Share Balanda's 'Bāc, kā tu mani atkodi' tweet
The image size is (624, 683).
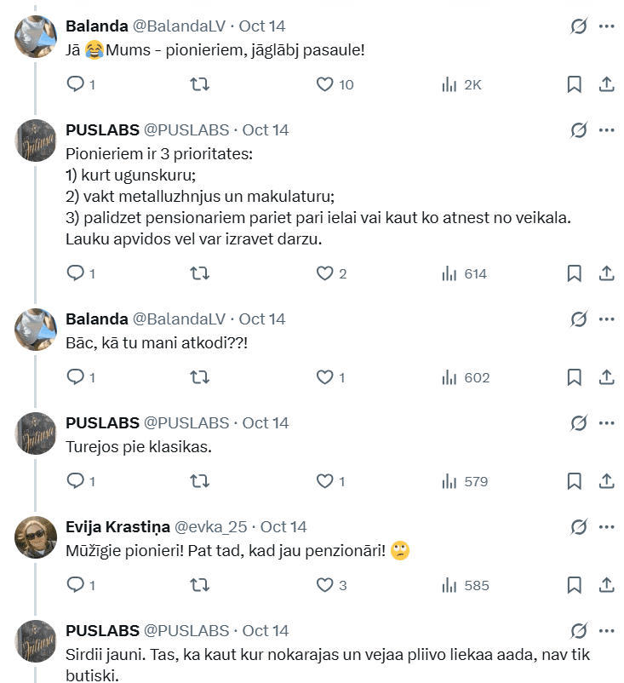tap(607, 377)
